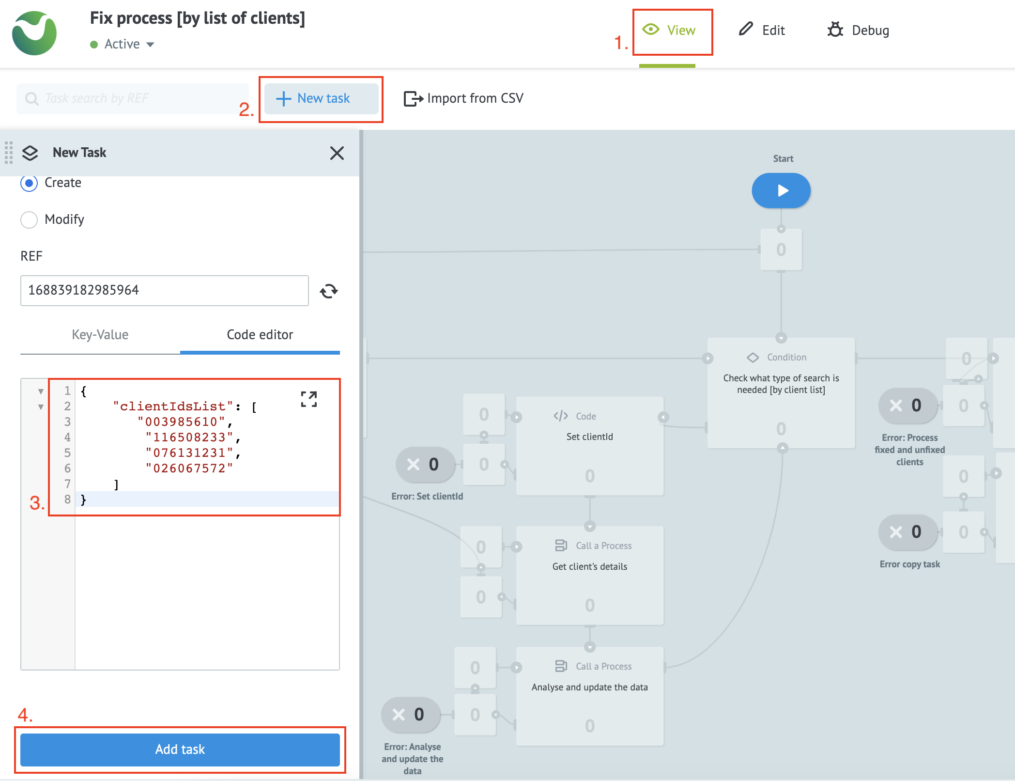The image size is (1015, 781).
Task: Regenerate the REF with refresh icon
Action: click(x=329, y=290)
